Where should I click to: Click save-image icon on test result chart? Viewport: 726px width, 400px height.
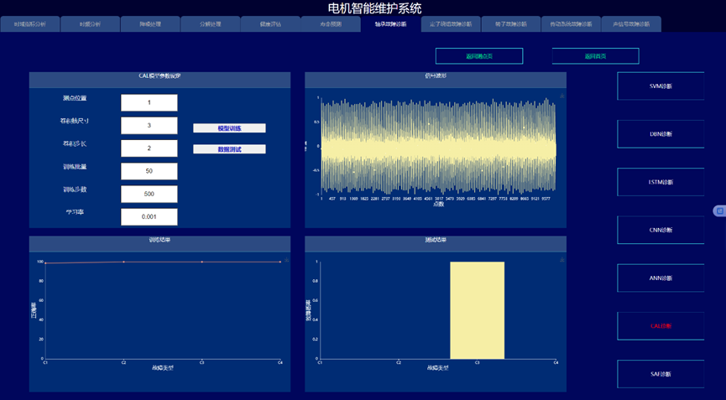[561, 261]
